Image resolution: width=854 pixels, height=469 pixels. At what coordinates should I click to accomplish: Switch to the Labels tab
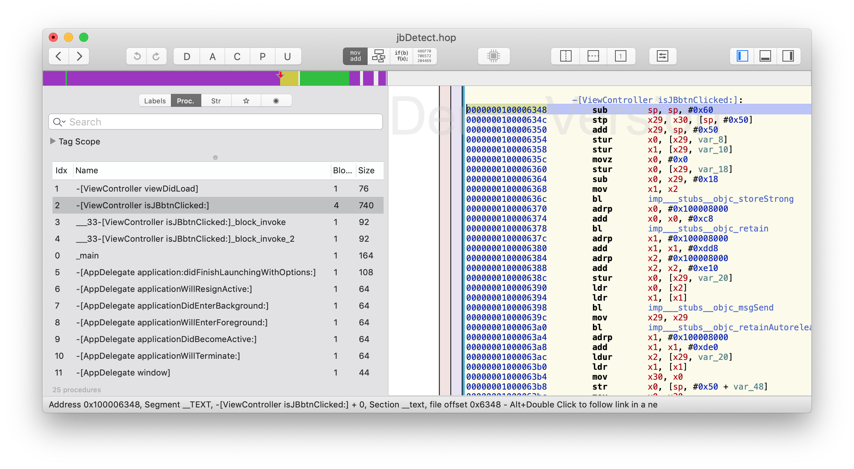tap(155, 101)
